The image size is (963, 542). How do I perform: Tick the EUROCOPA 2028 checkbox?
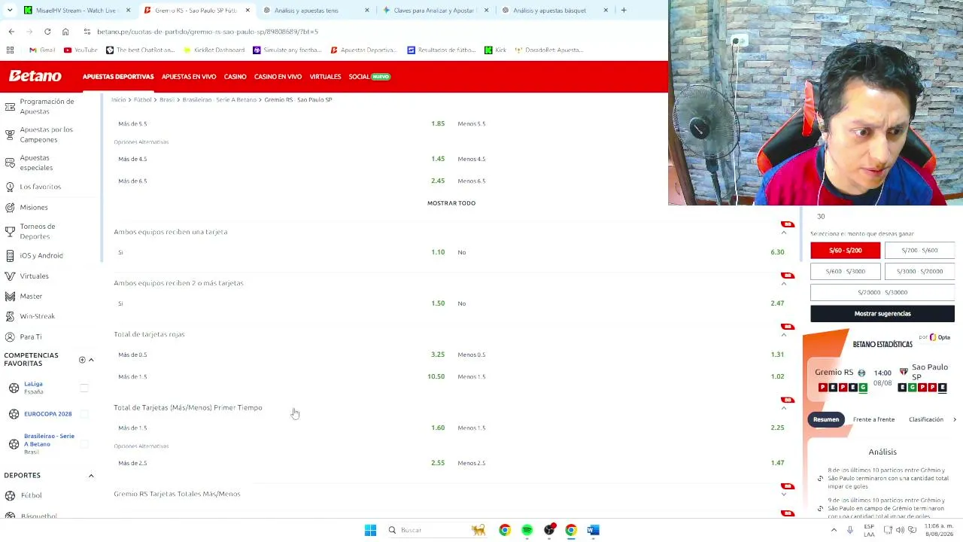(84, 414)
